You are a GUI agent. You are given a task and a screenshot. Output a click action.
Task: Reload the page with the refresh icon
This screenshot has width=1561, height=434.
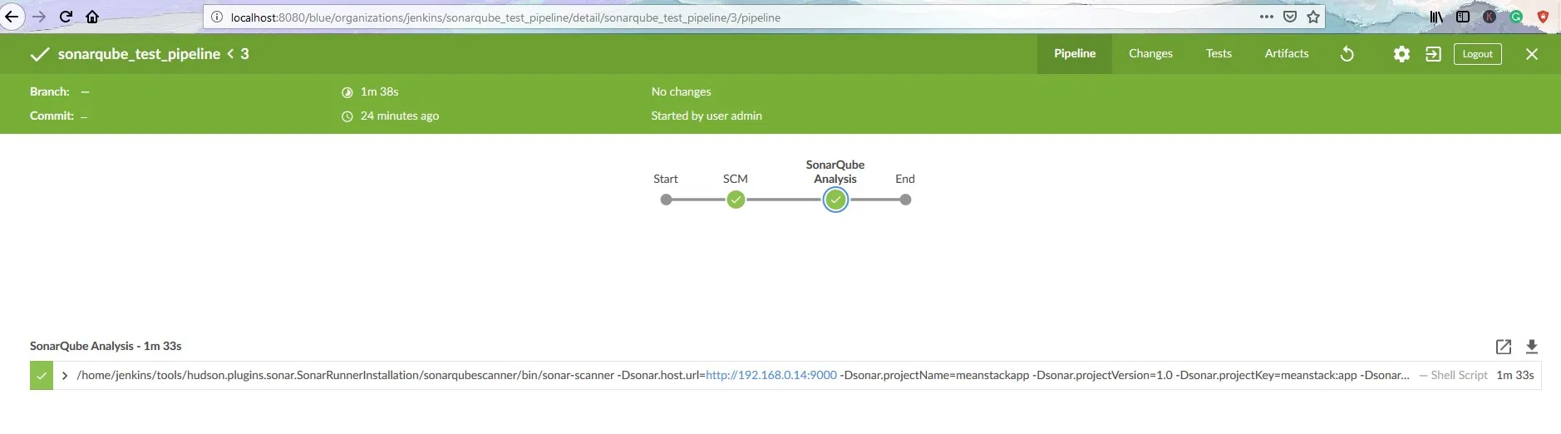click(66, 17)
